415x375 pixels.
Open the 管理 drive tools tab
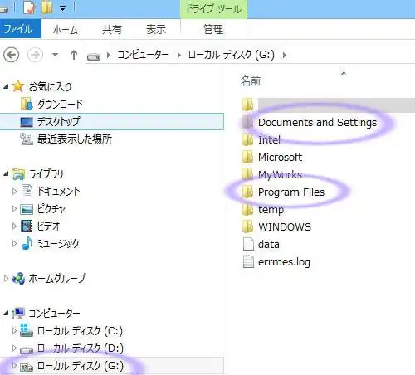[213, 29]
